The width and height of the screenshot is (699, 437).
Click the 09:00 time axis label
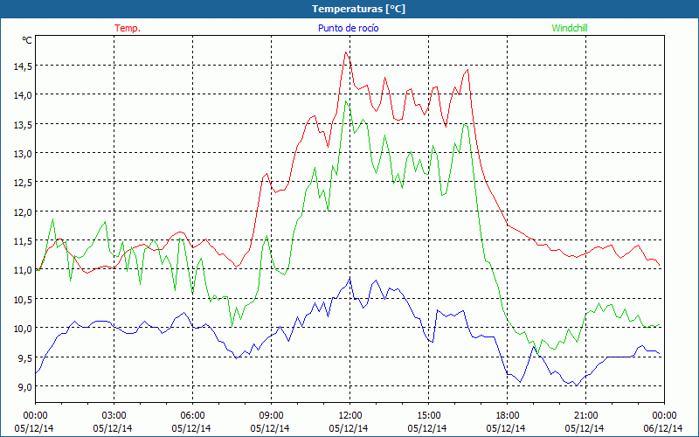pyautogui.click(x=271, y=416)
